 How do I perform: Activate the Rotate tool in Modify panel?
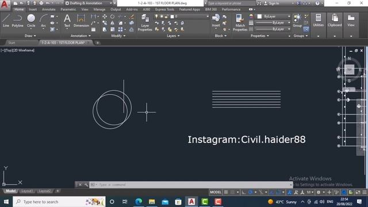[113, 17]
